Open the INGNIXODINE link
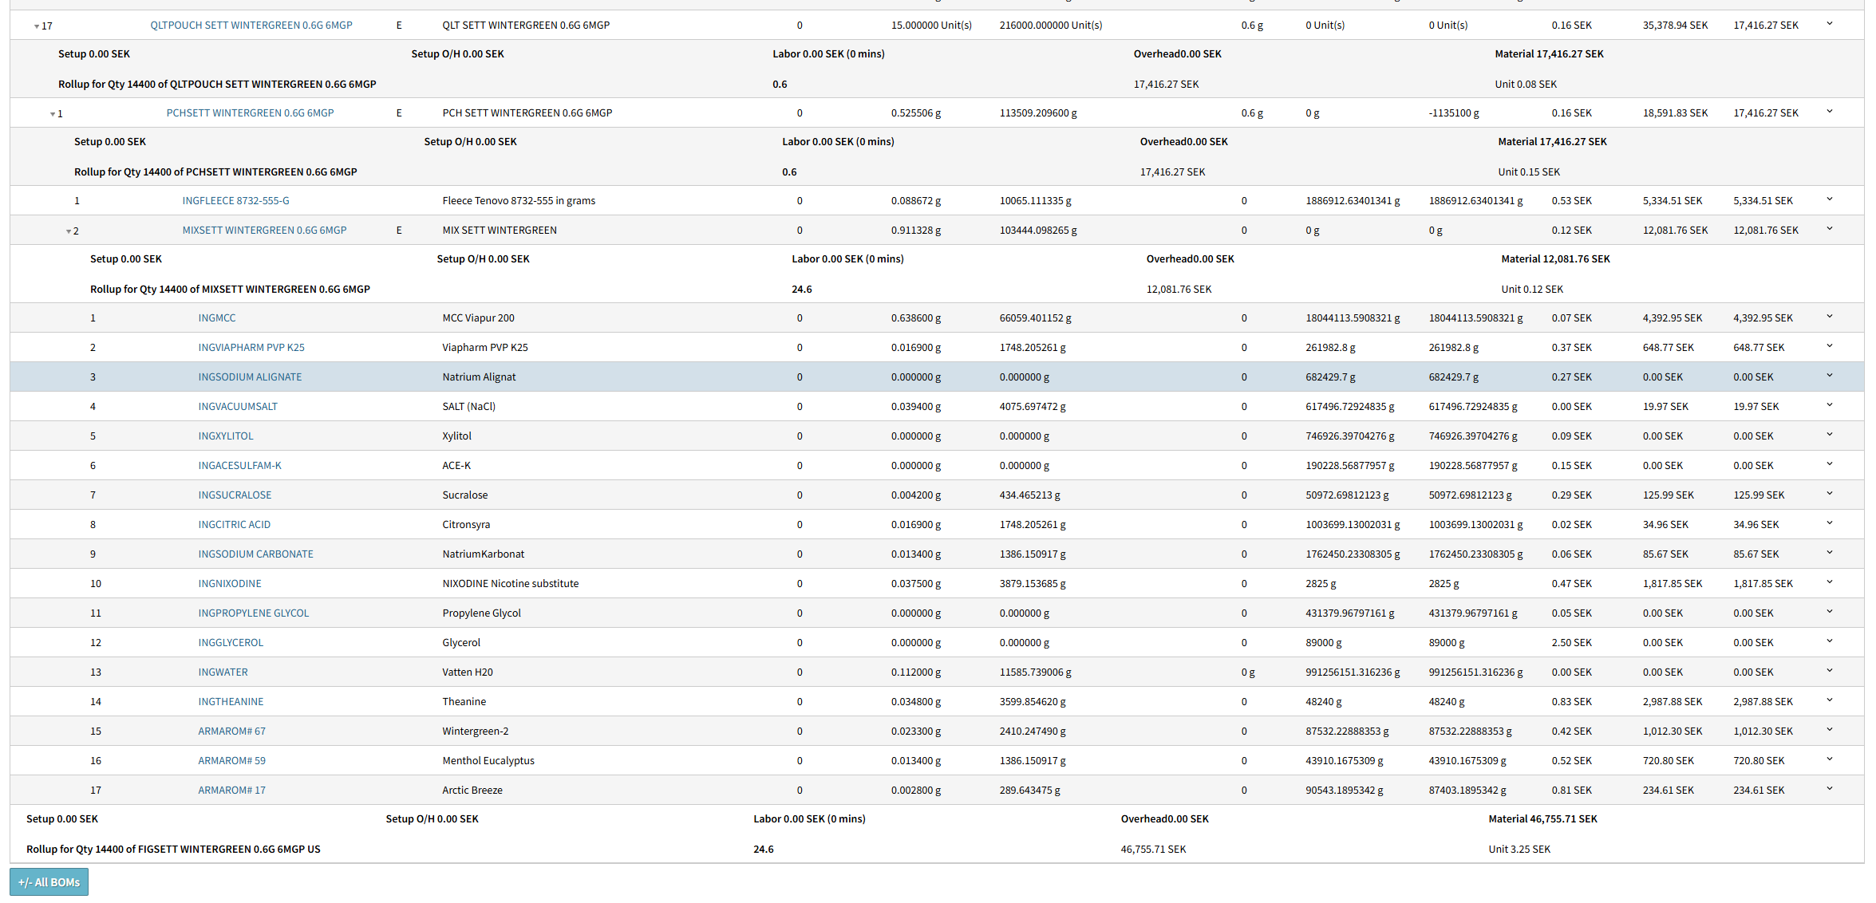 point(230,584)
